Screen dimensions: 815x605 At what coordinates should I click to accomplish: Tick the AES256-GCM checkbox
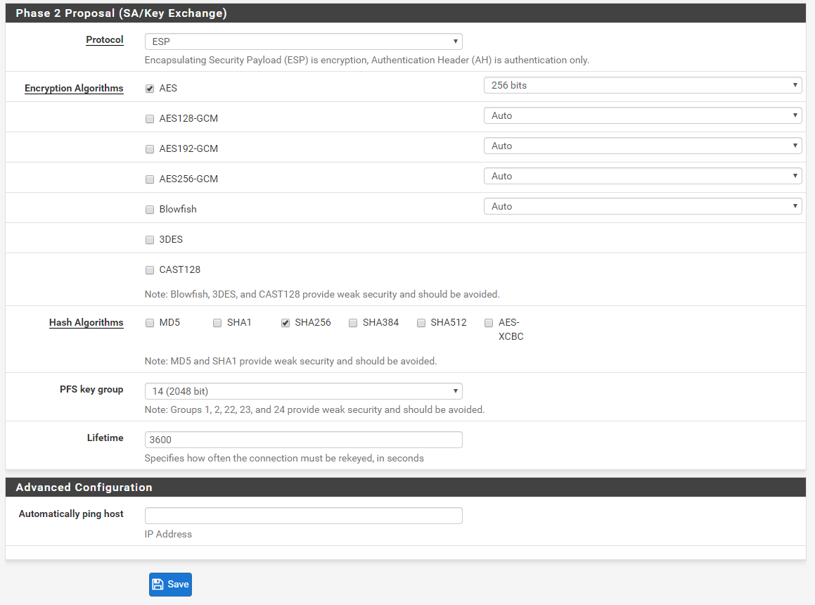coord(150,179)
